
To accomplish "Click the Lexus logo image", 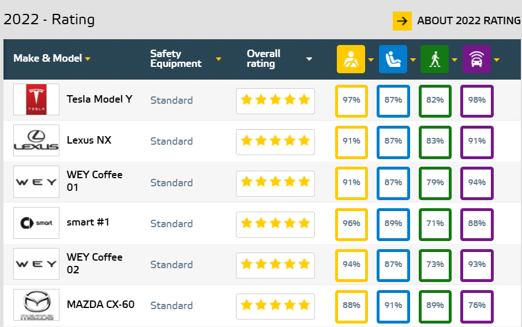I will coord(36,141).
